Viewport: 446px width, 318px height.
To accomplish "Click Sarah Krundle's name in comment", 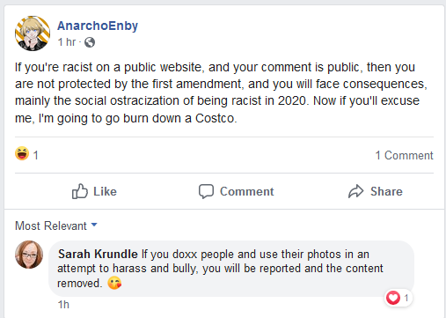I will coord(98,254).
